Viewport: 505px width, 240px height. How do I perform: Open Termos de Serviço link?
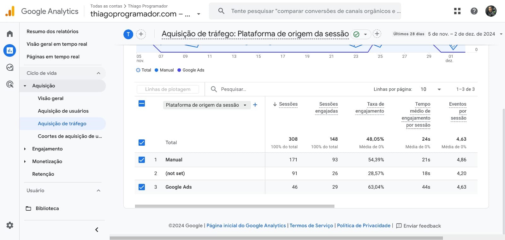pyautogui.click(x=311, y=225)
